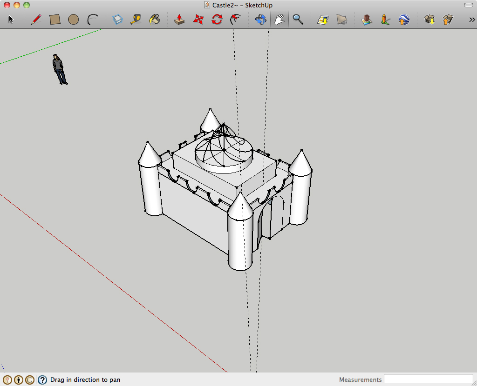Image resolution: width=477 pixels, height=386 pixels.
Task: Select the Move tool with red arrows
Action: (198, 20)
